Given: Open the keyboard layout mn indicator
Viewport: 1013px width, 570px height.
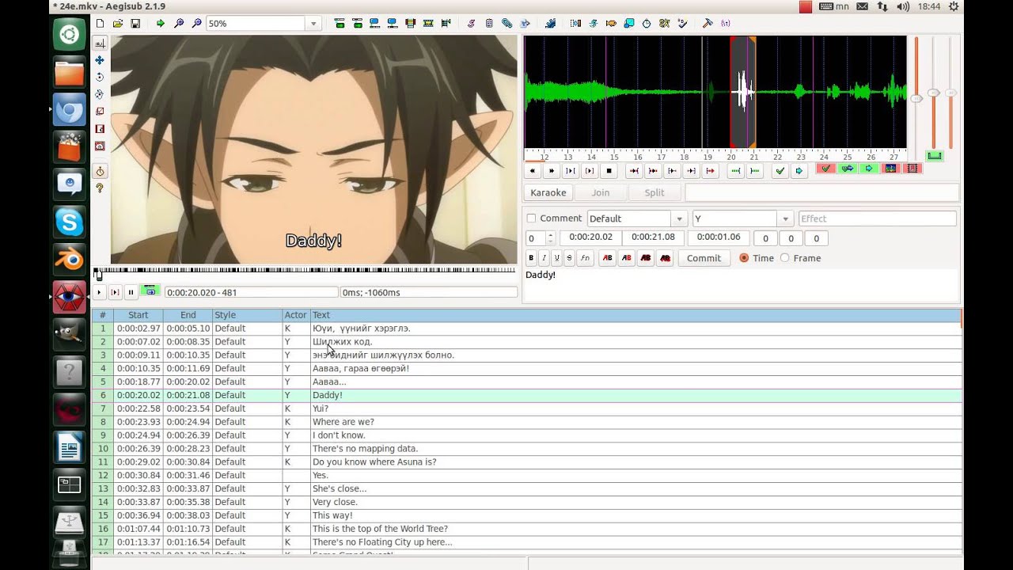Looking at the screenshot, I should point(834,6).
